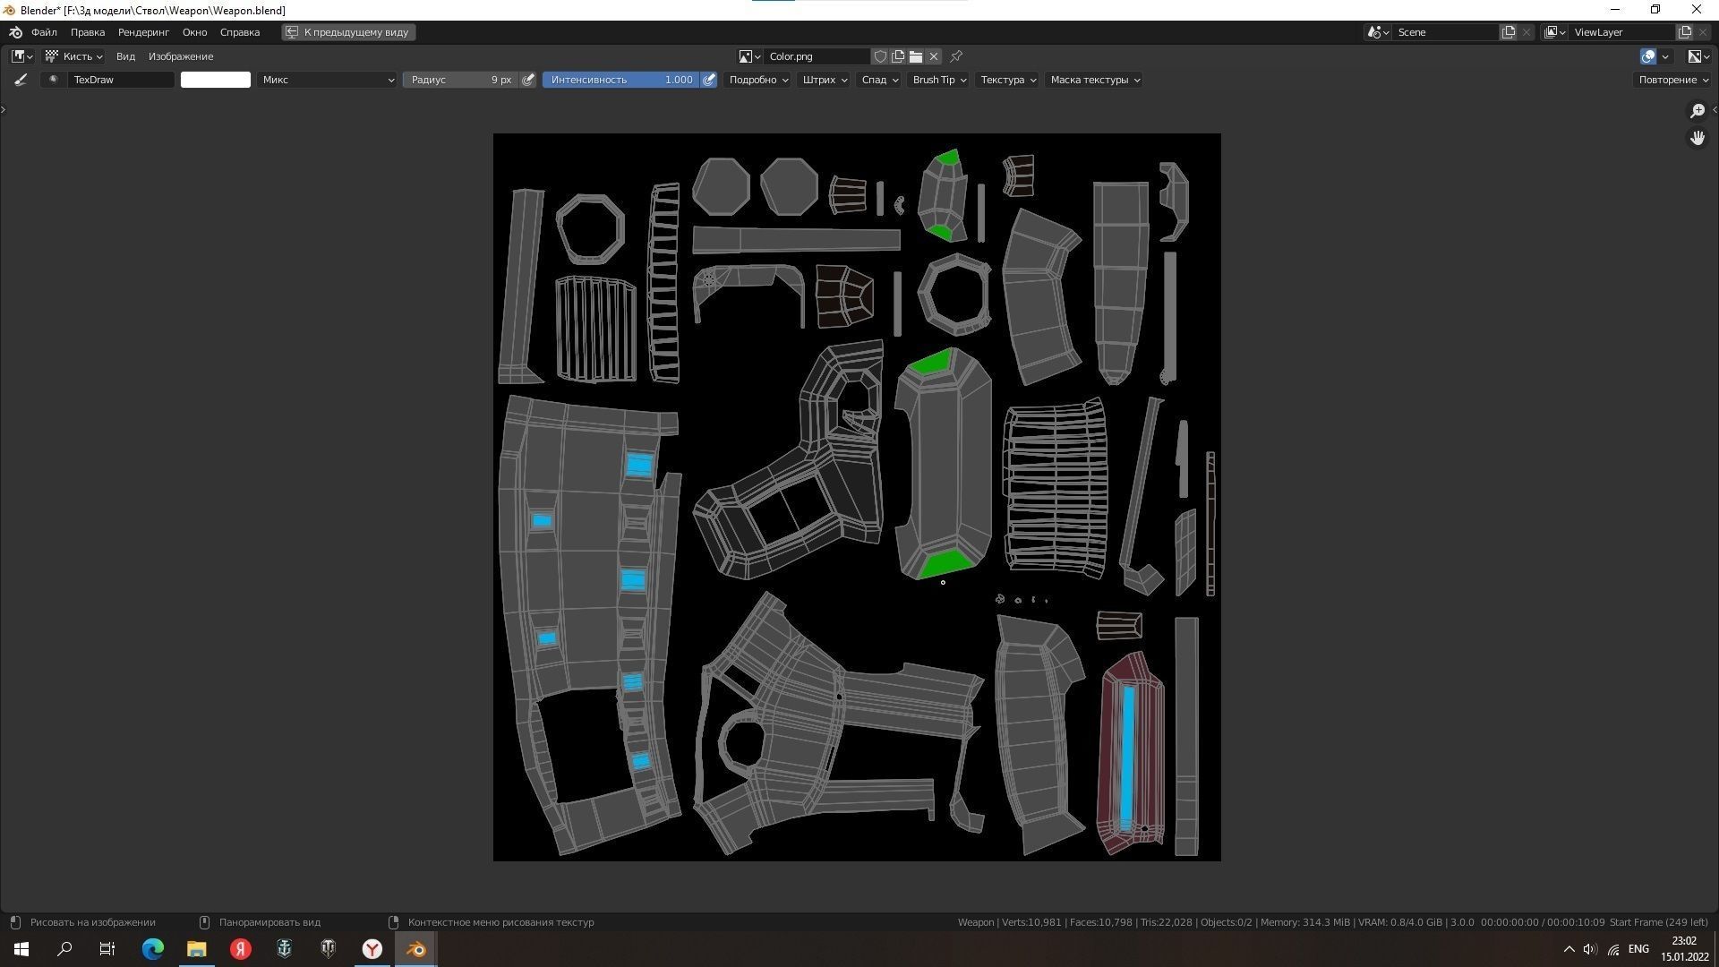Viewport: 1719px width, 967px height.
Task: Click the pan hand gizmo icon
Action: coord(1697,138)
